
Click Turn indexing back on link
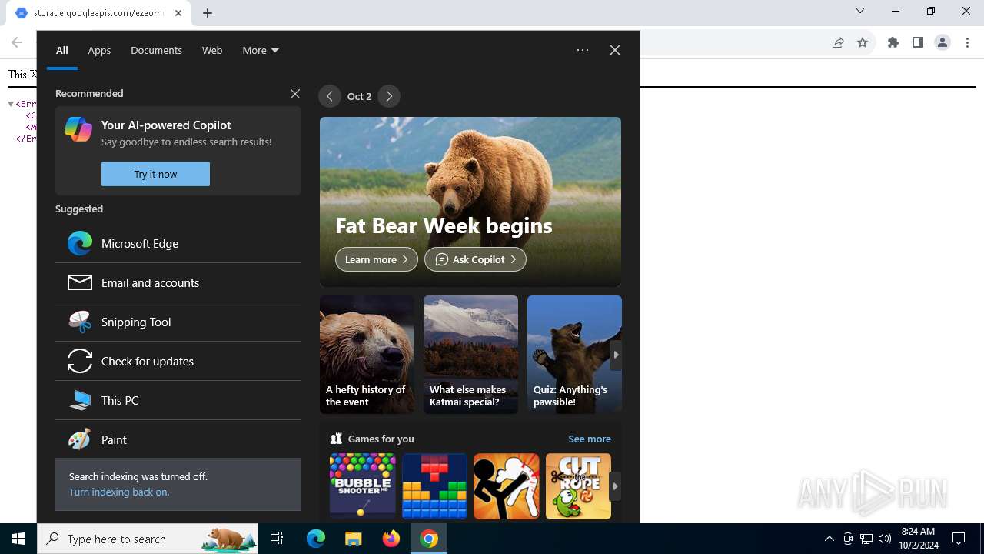pos(119,492)
